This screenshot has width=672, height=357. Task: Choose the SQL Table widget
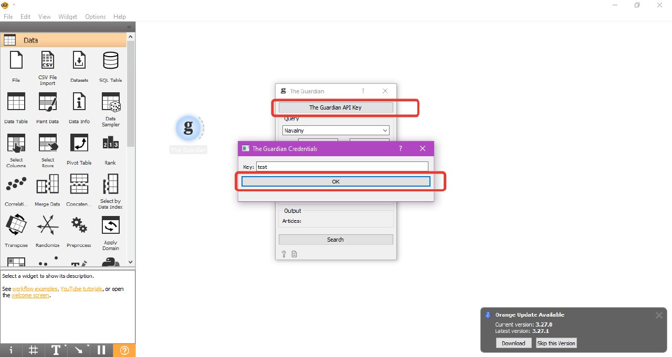(x=111, y=60)
